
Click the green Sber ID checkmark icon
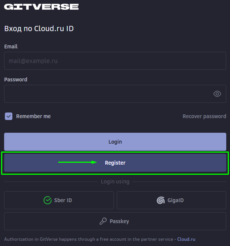tap(48, 200)
